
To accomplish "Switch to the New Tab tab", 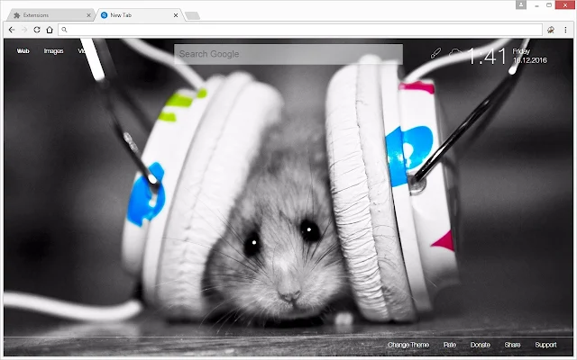I will 138,15.
